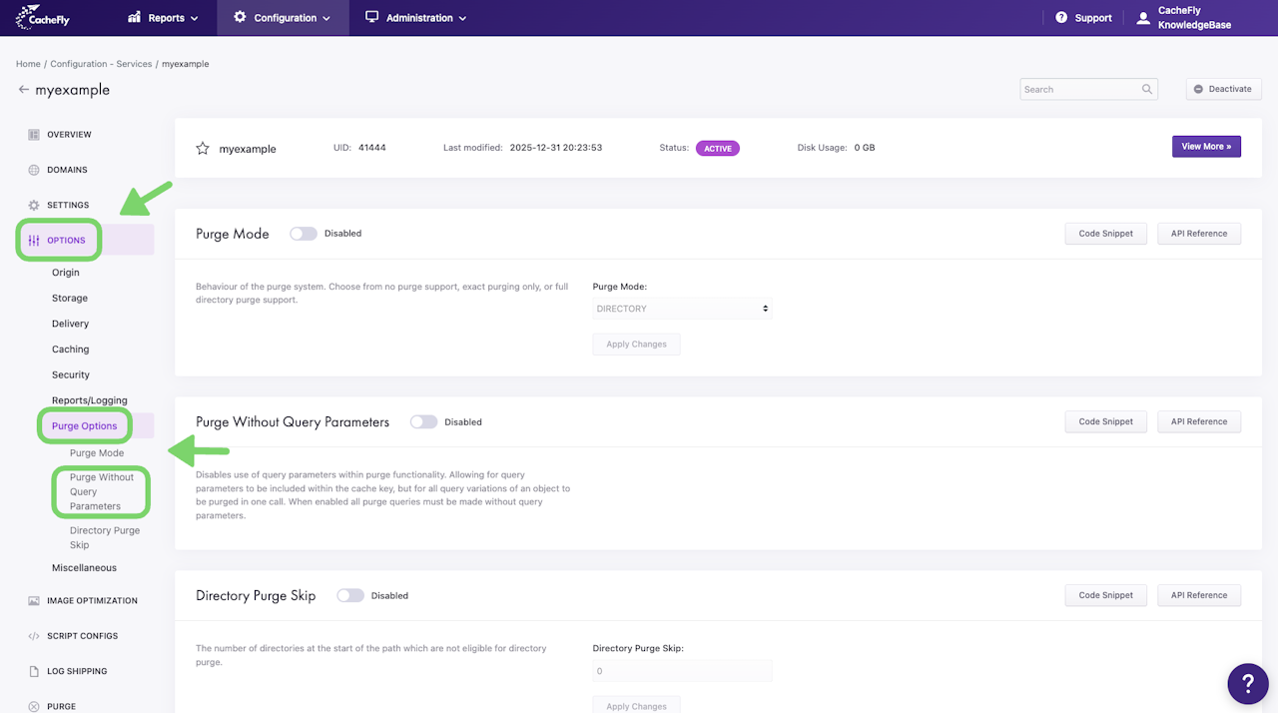
Task: Click the View More button
Action: [x=1206, y=147]
